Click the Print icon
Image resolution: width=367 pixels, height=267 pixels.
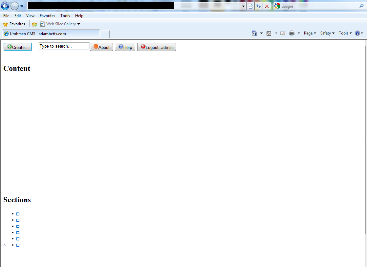tap(292, 33)
